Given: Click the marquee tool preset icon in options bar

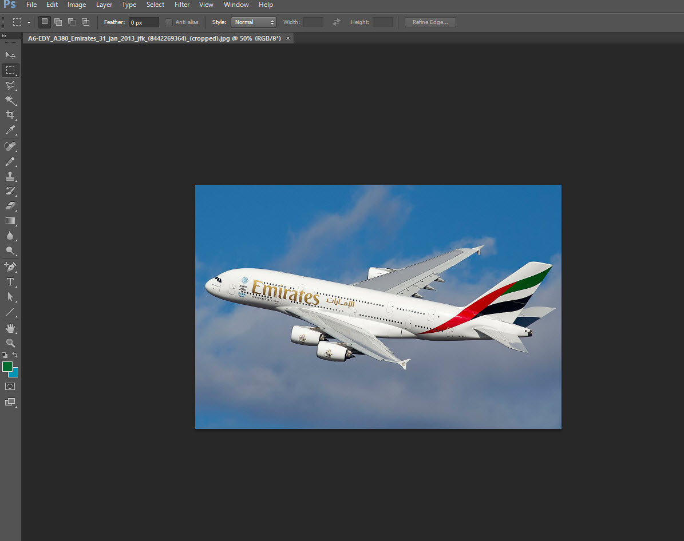Looking at the screenshot, I should 17,22.
